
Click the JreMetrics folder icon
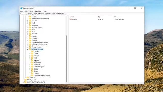click(x=32, y=62)
